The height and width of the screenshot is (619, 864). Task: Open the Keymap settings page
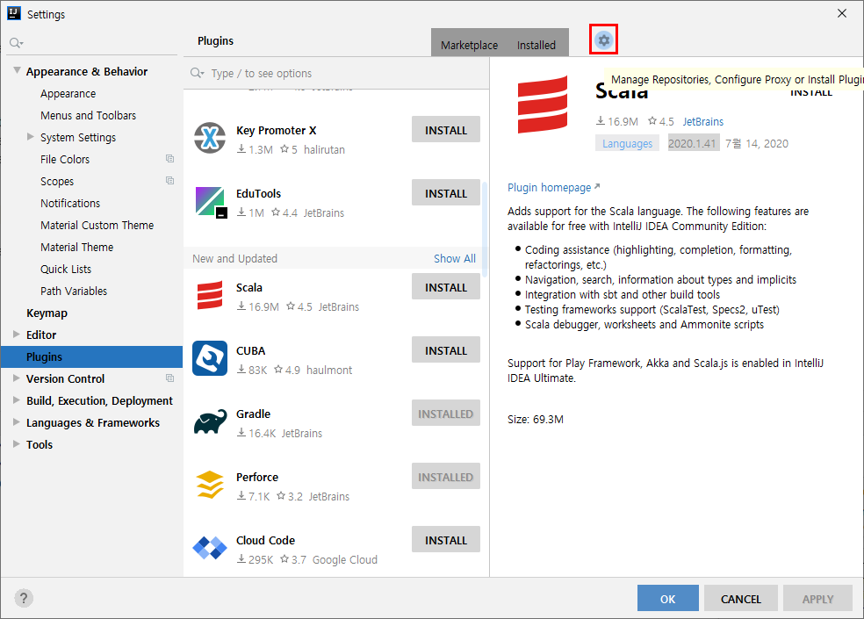click(x=47, y=313)
